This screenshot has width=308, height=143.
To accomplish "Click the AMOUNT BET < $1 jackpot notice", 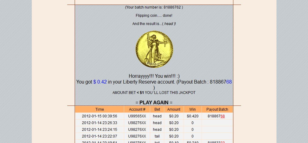I will (154, 93).
